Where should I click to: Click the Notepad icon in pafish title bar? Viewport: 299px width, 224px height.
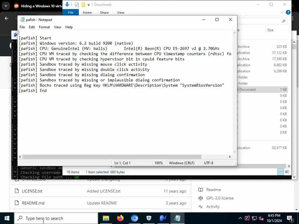[22, 20]
